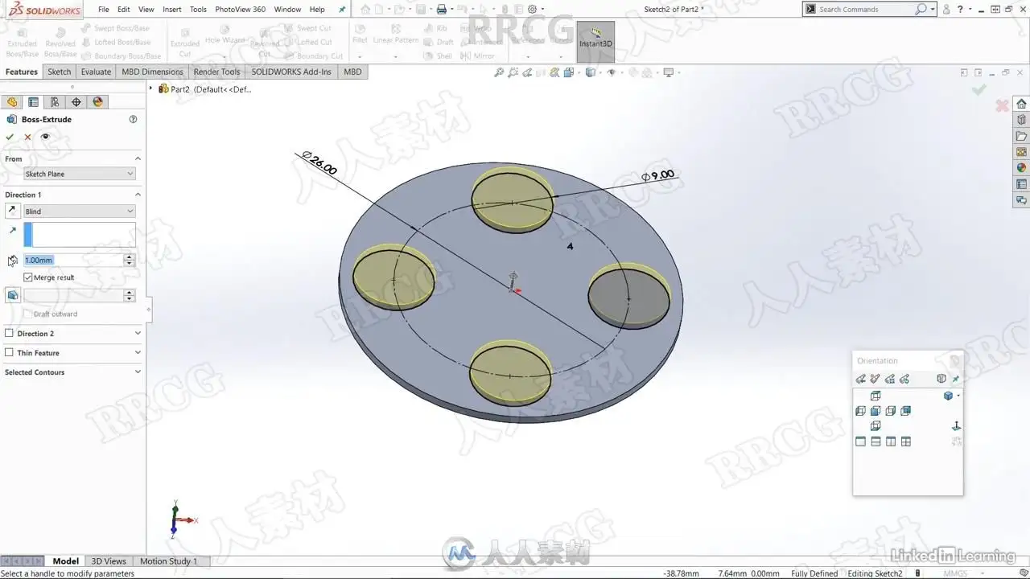Viewport: 1030px width, 579px height.
Task: Open the Motion Study 1 tab
Action: (168, 561)
